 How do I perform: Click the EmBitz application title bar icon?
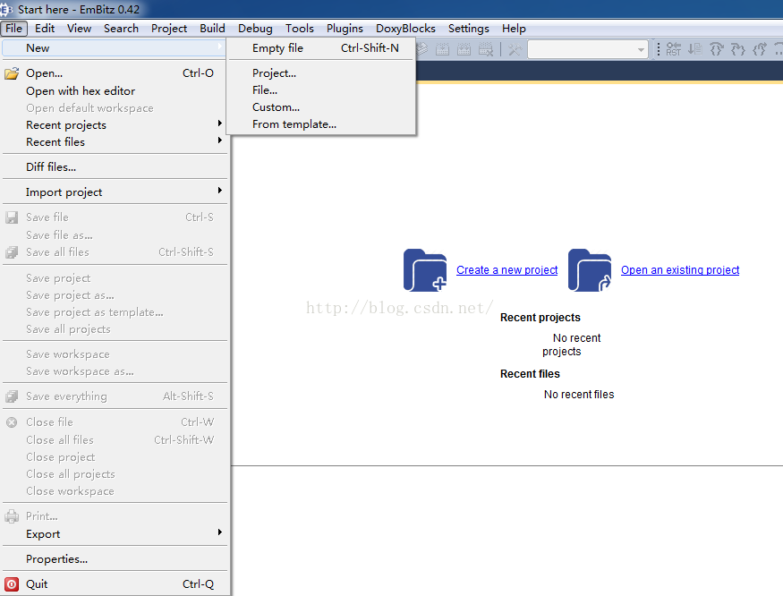click(6, 10)
